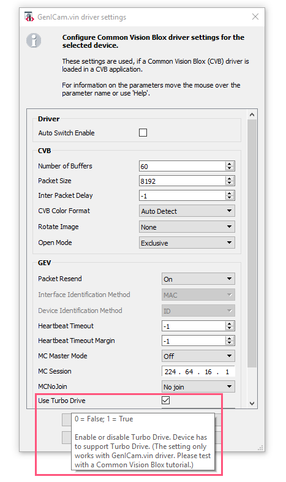286x482 pixels.
Task: Click the information icon beside the heading
Action: click(x=34, y=40)
